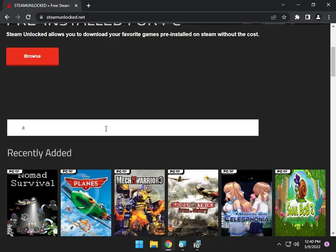
Task: Open Sudden Strike 3 game cover
Action: (193, 203)
